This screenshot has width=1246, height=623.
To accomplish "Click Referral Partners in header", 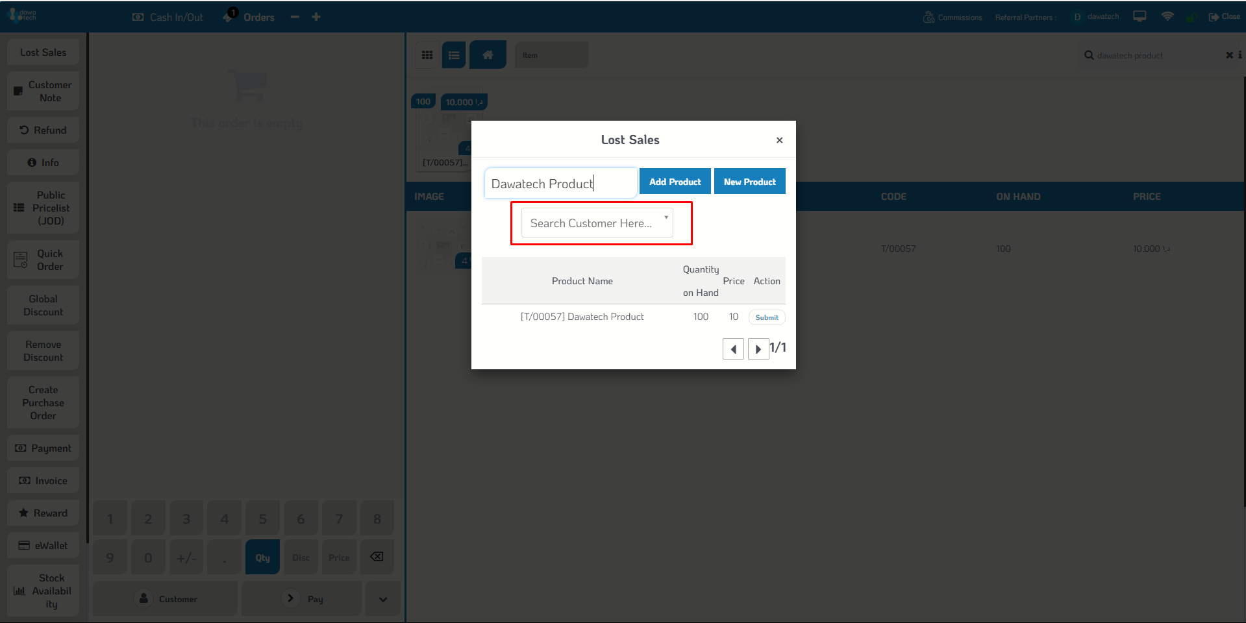I will coord(1025,18).
